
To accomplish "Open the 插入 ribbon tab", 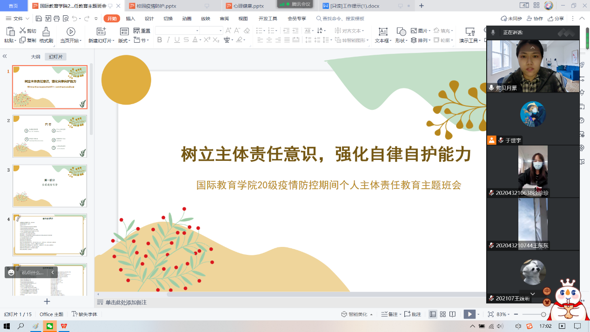I will (130, 19).
